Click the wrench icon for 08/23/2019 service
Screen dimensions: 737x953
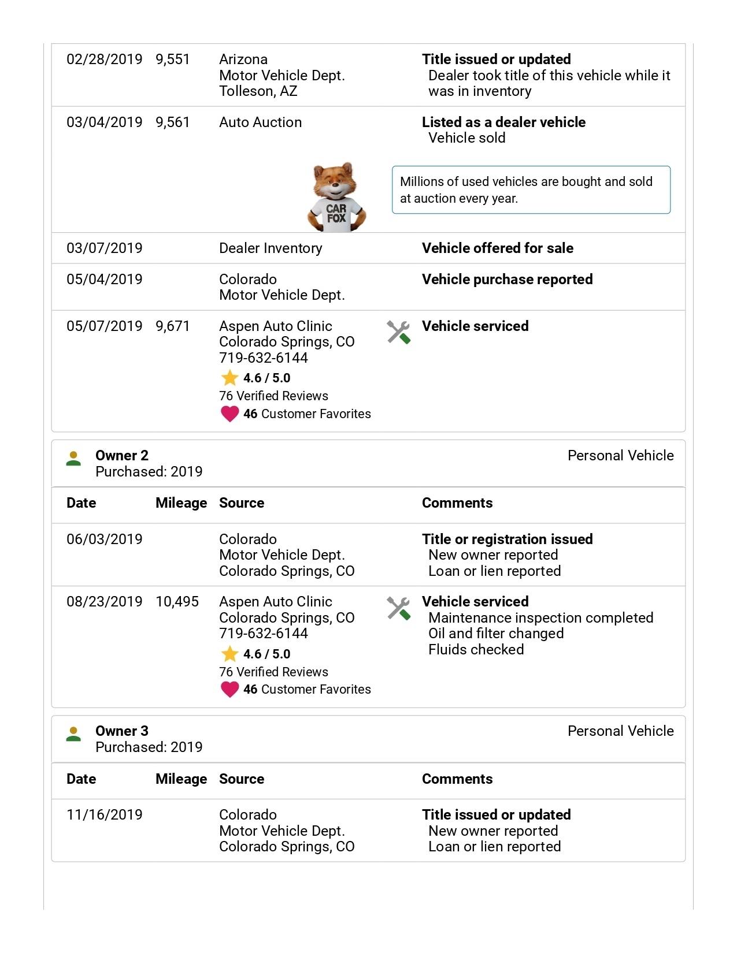(398, 608)
